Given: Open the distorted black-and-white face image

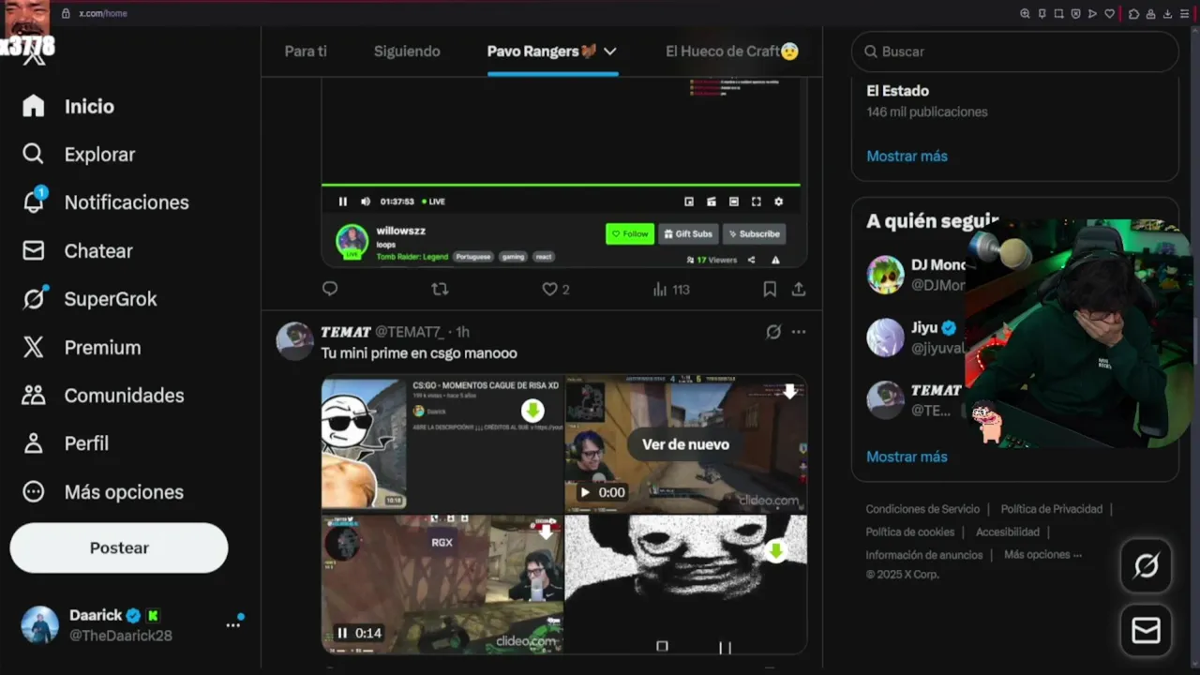Looking at the screenshot, I should click(686, 583).
